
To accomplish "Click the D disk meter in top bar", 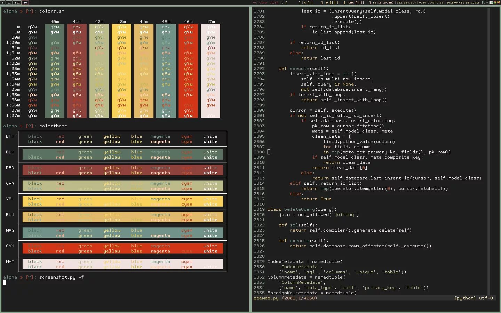I will [335, 2].
